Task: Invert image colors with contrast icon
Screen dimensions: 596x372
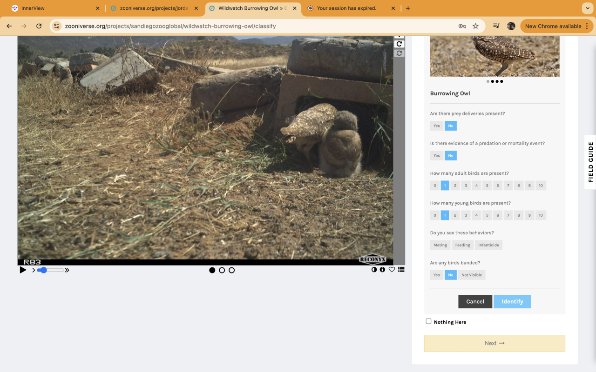Action: click(x=374, y=269)
